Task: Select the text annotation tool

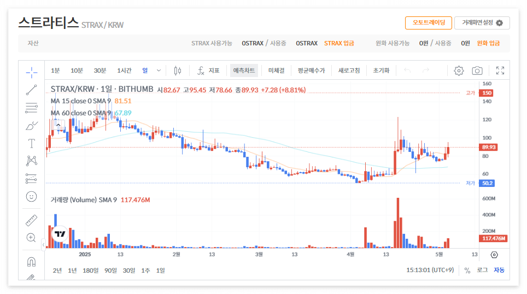Action: 32,144
